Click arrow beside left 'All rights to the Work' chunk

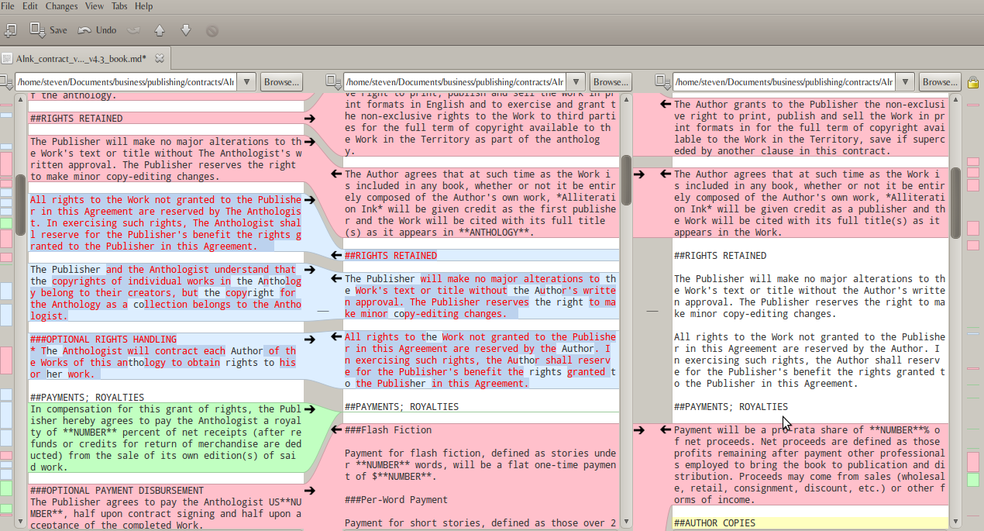point(310,200)
